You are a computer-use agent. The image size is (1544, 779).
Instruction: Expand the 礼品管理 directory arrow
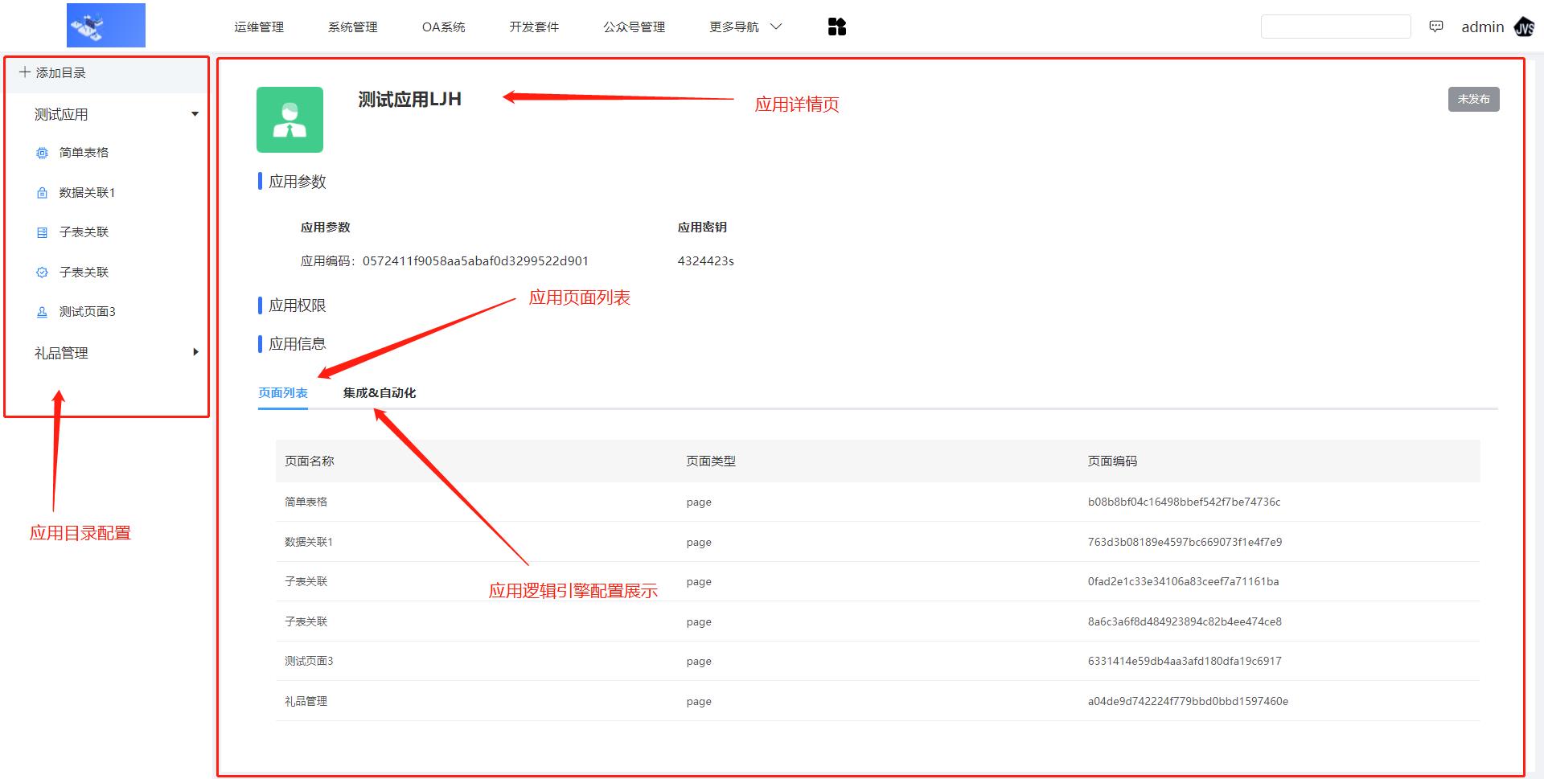195,352
